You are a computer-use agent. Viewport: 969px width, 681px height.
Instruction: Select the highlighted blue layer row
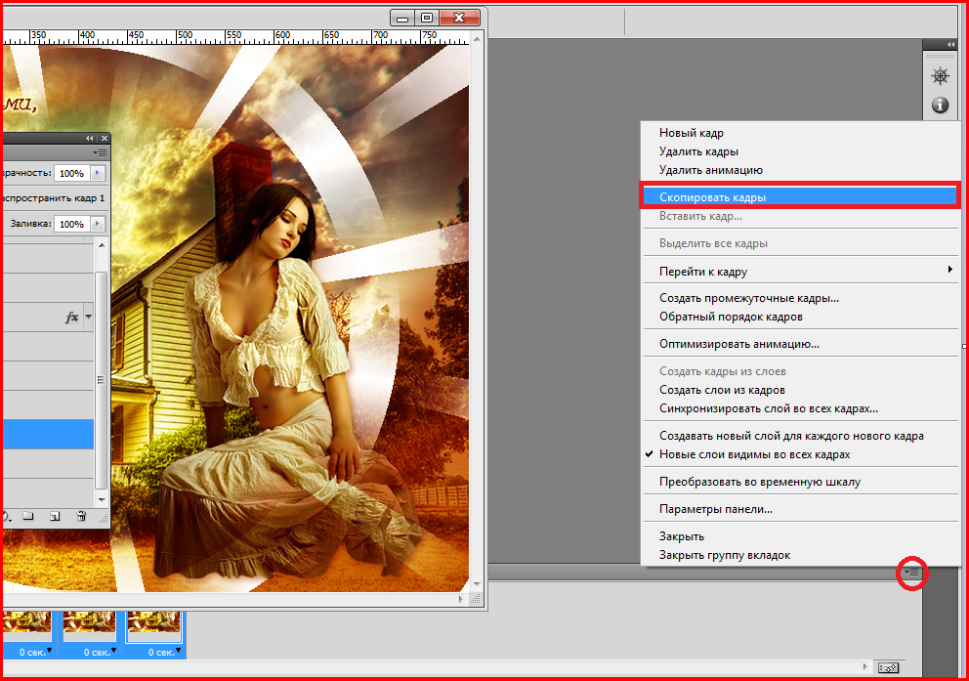[48, 434]
